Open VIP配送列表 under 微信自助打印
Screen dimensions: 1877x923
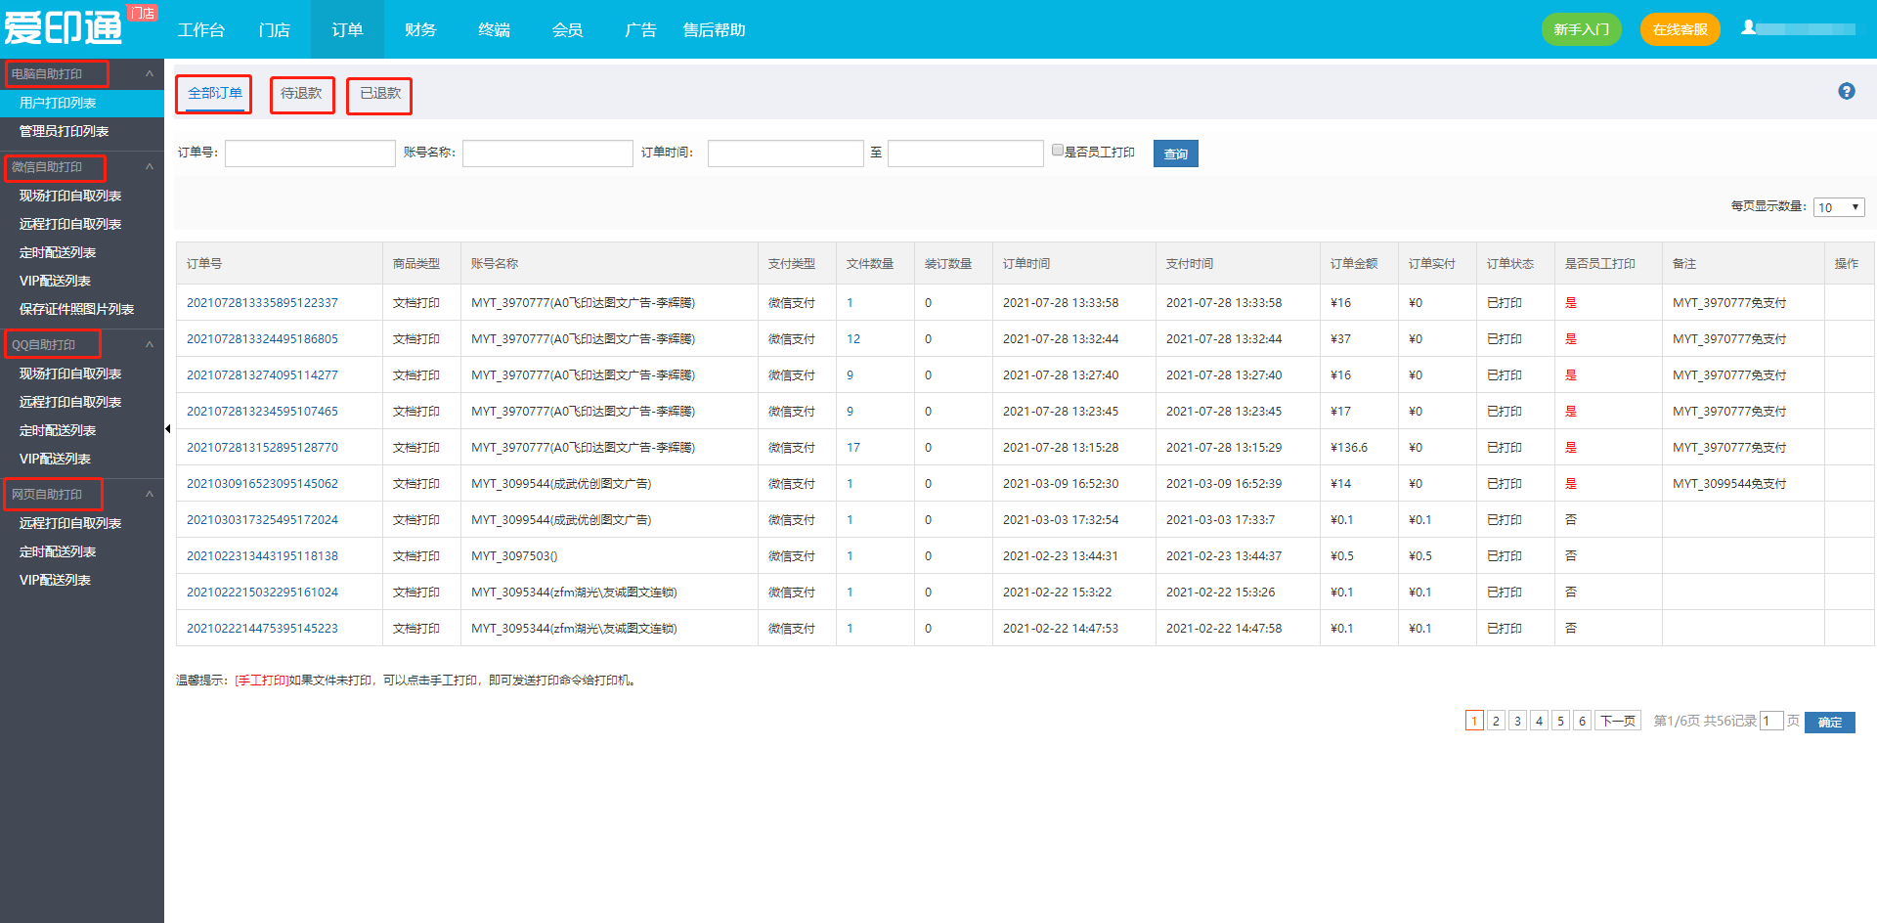[x=55, y=281]
